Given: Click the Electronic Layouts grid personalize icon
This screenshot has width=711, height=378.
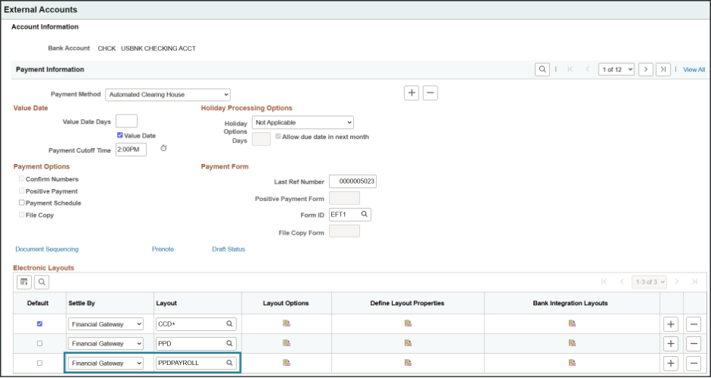Looking at the screenshot, I should (x=24, y=282).
